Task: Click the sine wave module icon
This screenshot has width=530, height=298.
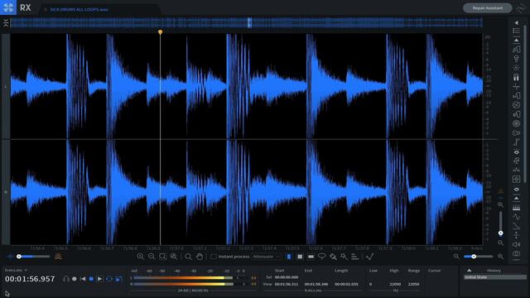Action: pyautogui.click(x=516, y=217)
